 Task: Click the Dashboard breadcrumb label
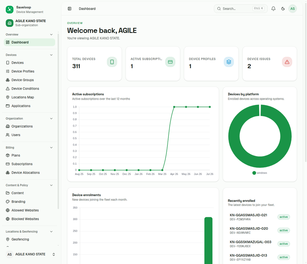[87, 9]
